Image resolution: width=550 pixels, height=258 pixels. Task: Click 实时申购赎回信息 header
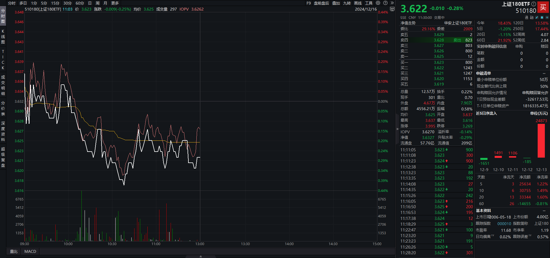492,46
